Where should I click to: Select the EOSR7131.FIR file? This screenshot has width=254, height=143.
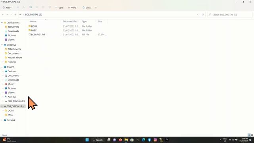pos(38,35)
